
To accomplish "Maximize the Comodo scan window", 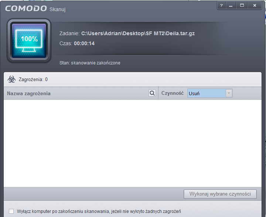I will pos(242,6).
